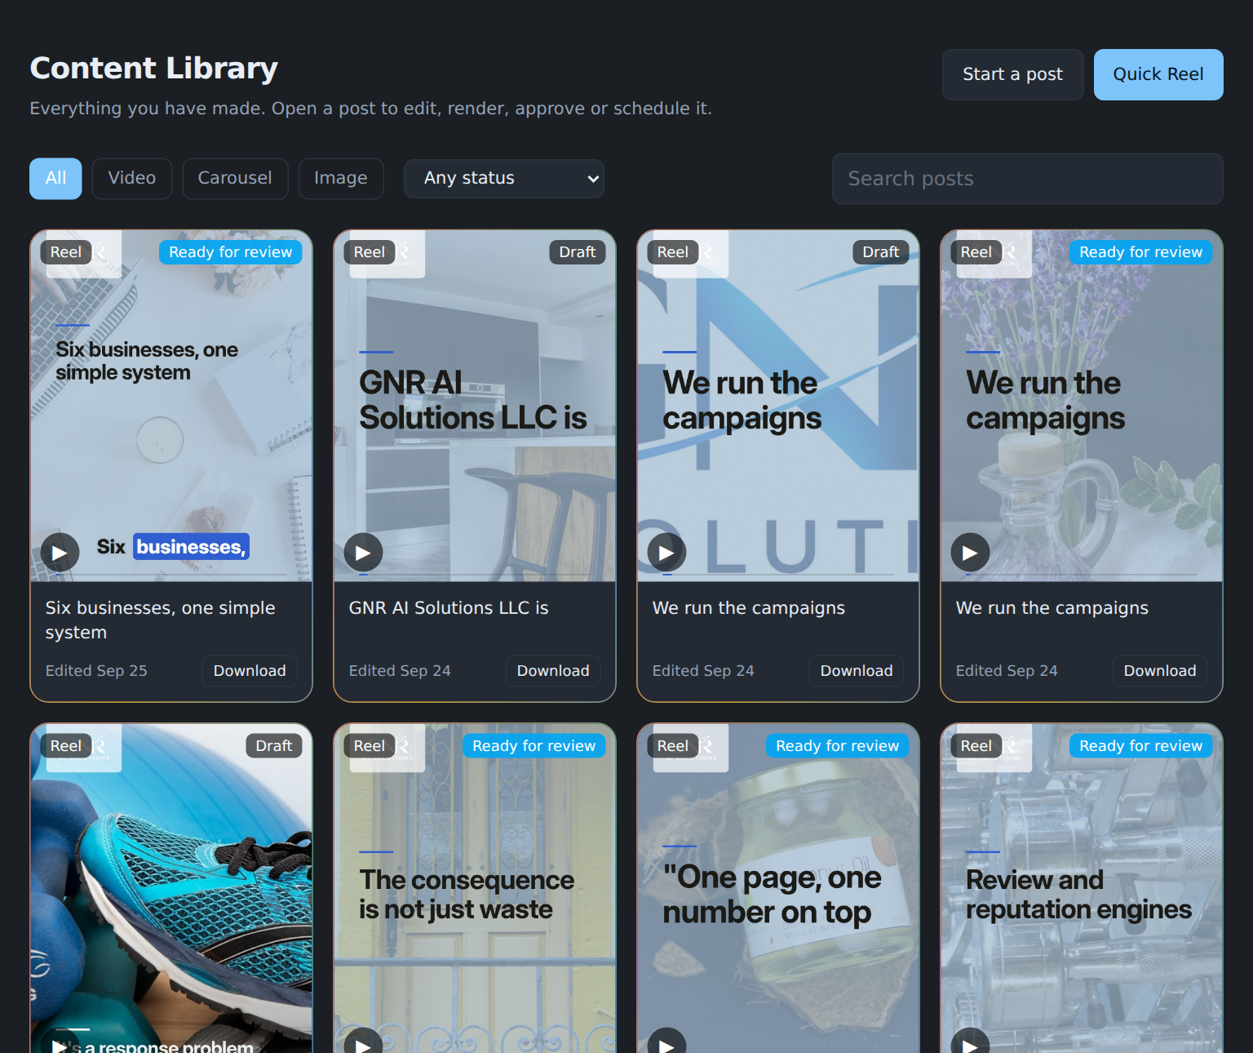Click 'Edited Sep 25' on the first card
The height and width of the screenshot is (1053, 1253).
pyautogui.click(x=96, y=671)
